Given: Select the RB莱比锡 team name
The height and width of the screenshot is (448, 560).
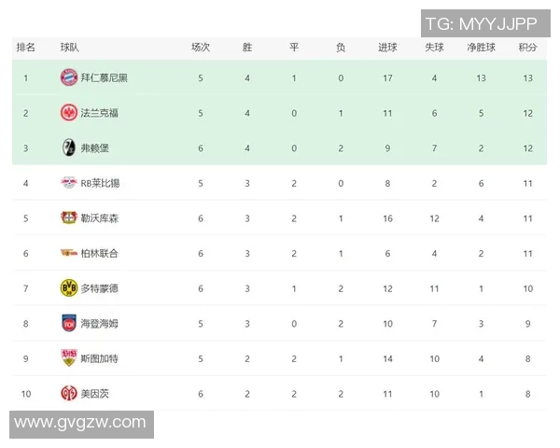Looking at the screenshot, I should pyautogui.click(x=100, y=183).
